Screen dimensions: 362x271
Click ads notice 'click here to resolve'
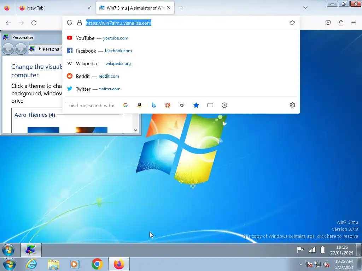(300, 236)
